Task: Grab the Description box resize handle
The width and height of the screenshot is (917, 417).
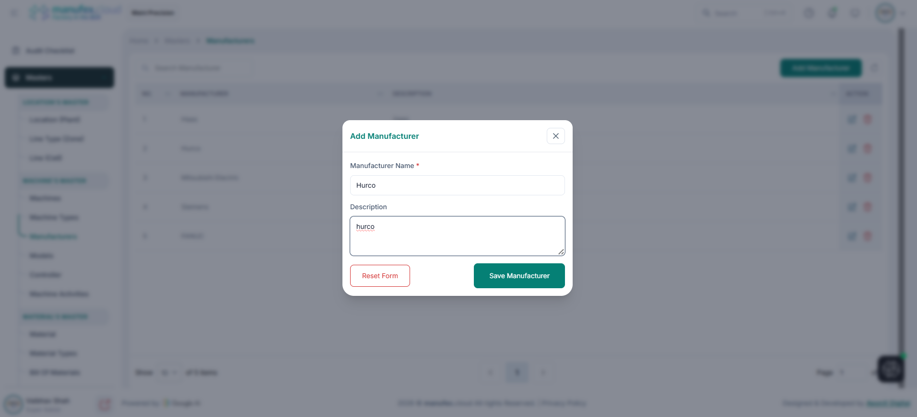Action: (x=561, y=252)
